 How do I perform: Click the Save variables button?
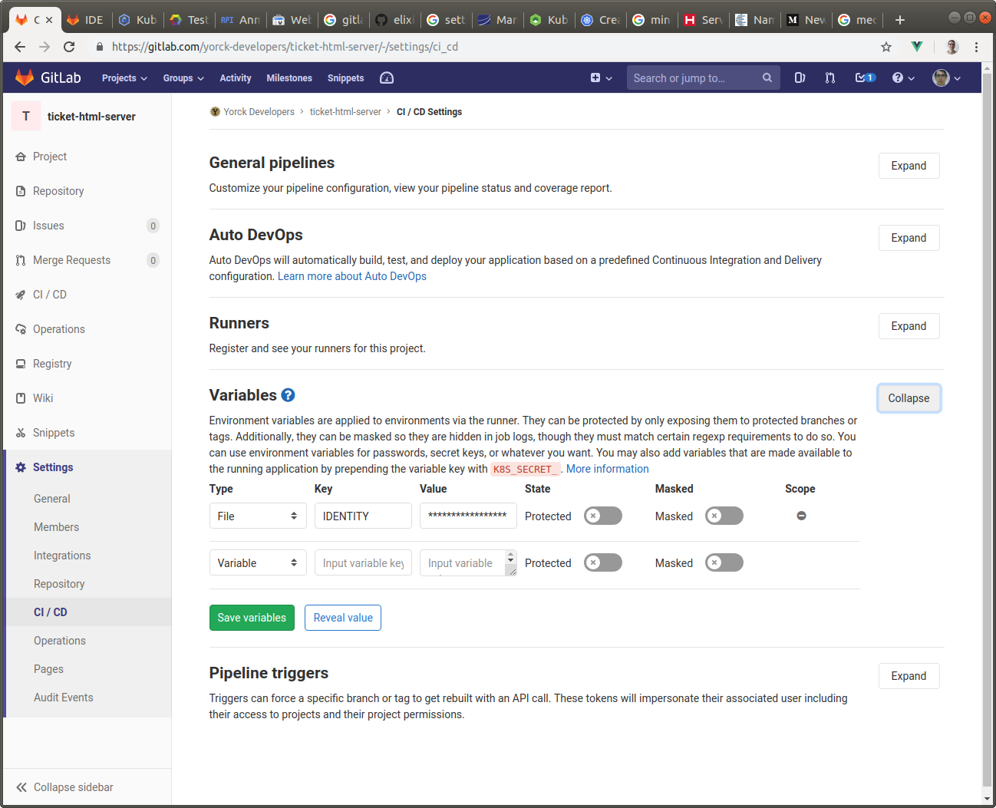tap(252, 618)
